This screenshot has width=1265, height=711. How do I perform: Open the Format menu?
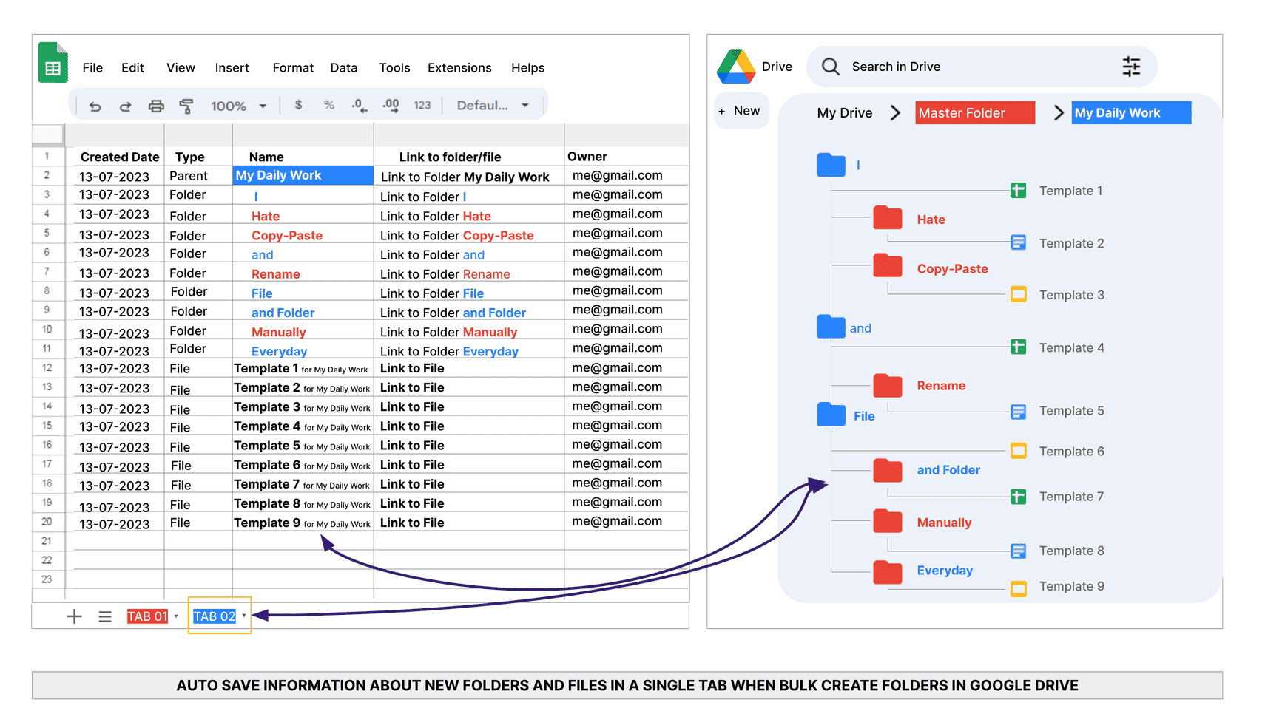click(x=292, y=67)
